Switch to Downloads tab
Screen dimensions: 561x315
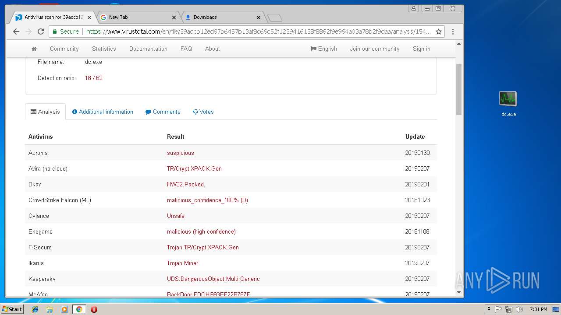coord(223,17)
